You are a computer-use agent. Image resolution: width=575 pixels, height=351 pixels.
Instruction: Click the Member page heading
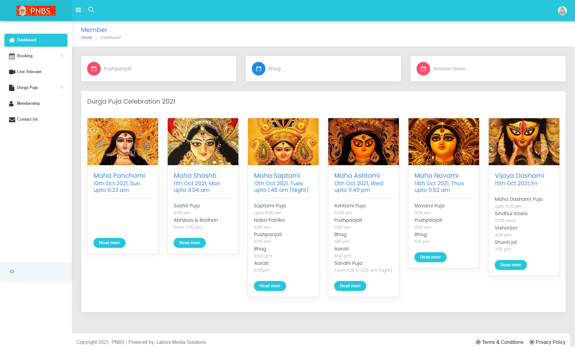94,30
